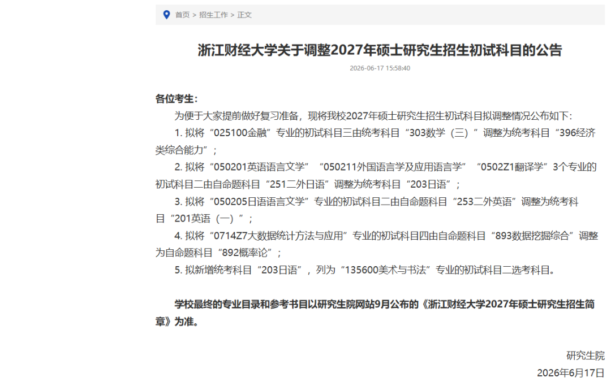Click the signature 研究生院
The image size is (611, 386).
[586, 355]
